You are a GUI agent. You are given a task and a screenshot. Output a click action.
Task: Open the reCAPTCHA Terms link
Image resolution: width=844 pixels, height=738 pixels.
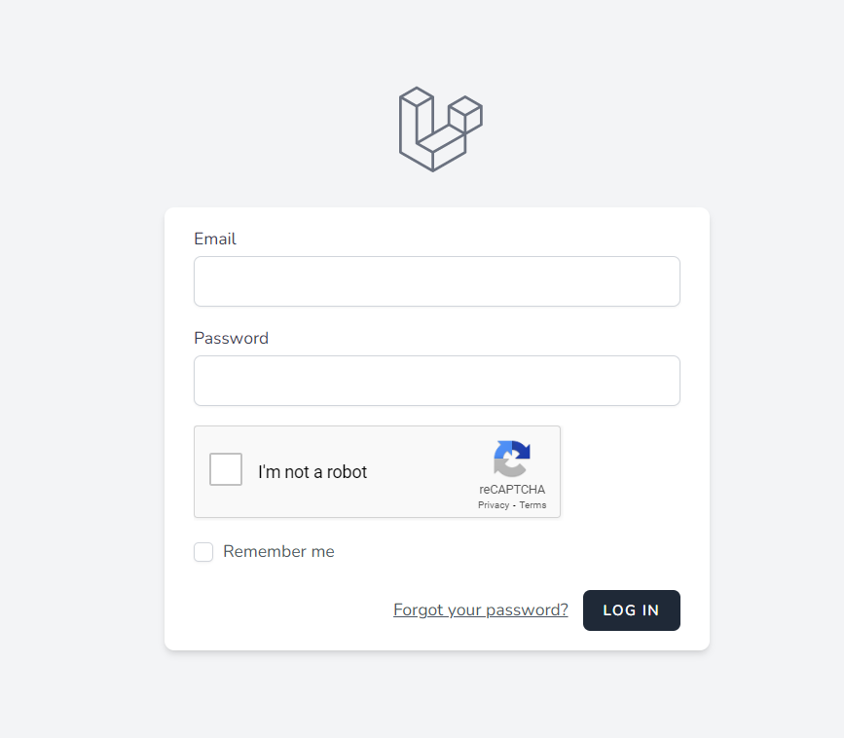532,504
